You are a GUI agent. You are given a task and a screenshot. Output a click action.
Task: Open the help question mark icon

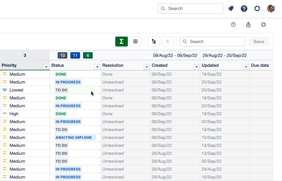244,9
